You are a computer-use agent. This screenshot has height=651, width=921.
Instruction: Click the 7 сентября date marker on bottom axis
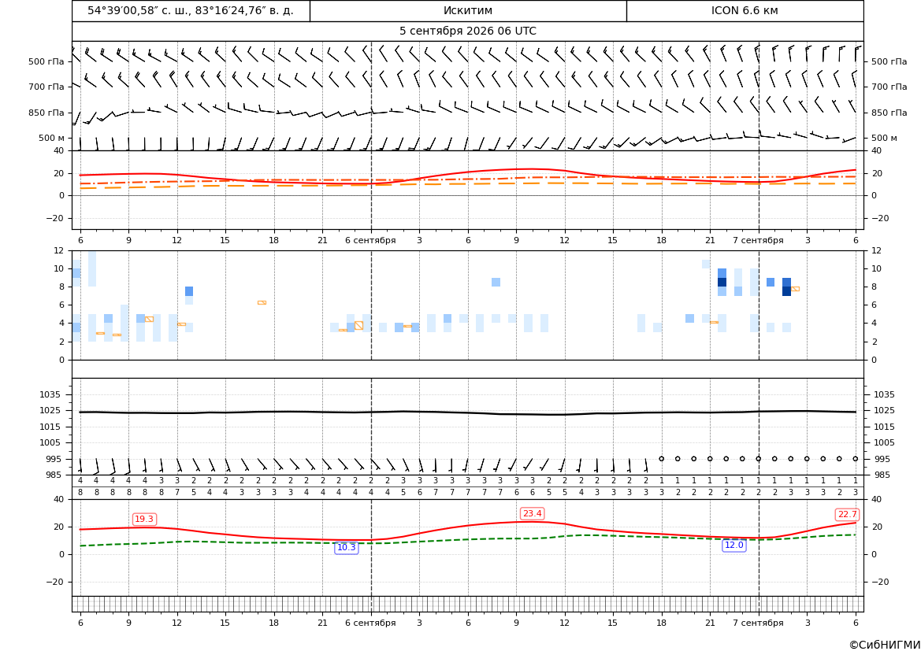(758, 623)
